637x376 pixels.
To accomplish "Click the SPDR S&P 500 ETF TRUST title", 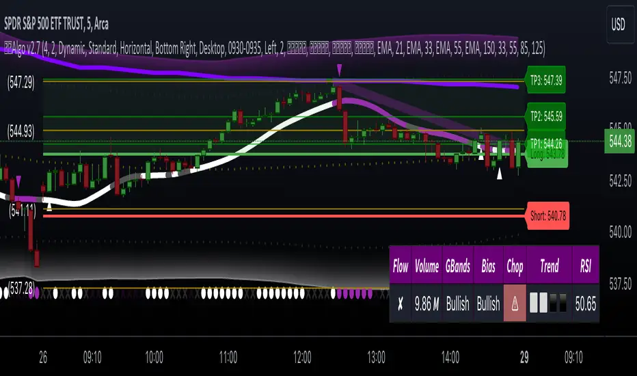I will 57,25.
